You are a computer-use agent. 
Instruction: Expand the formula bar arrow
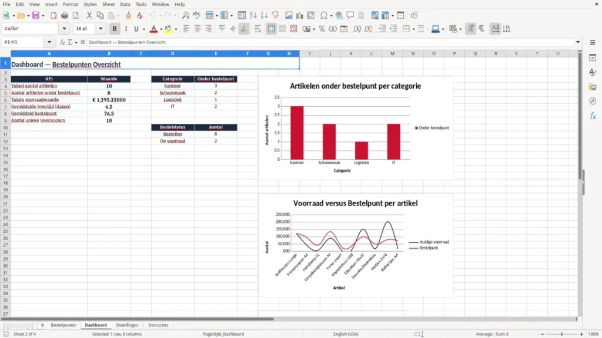[578, 42]
